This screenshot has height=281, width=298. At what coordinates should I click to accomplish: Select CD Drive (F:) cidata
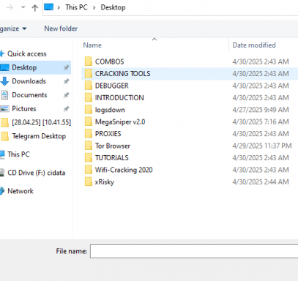37,173
